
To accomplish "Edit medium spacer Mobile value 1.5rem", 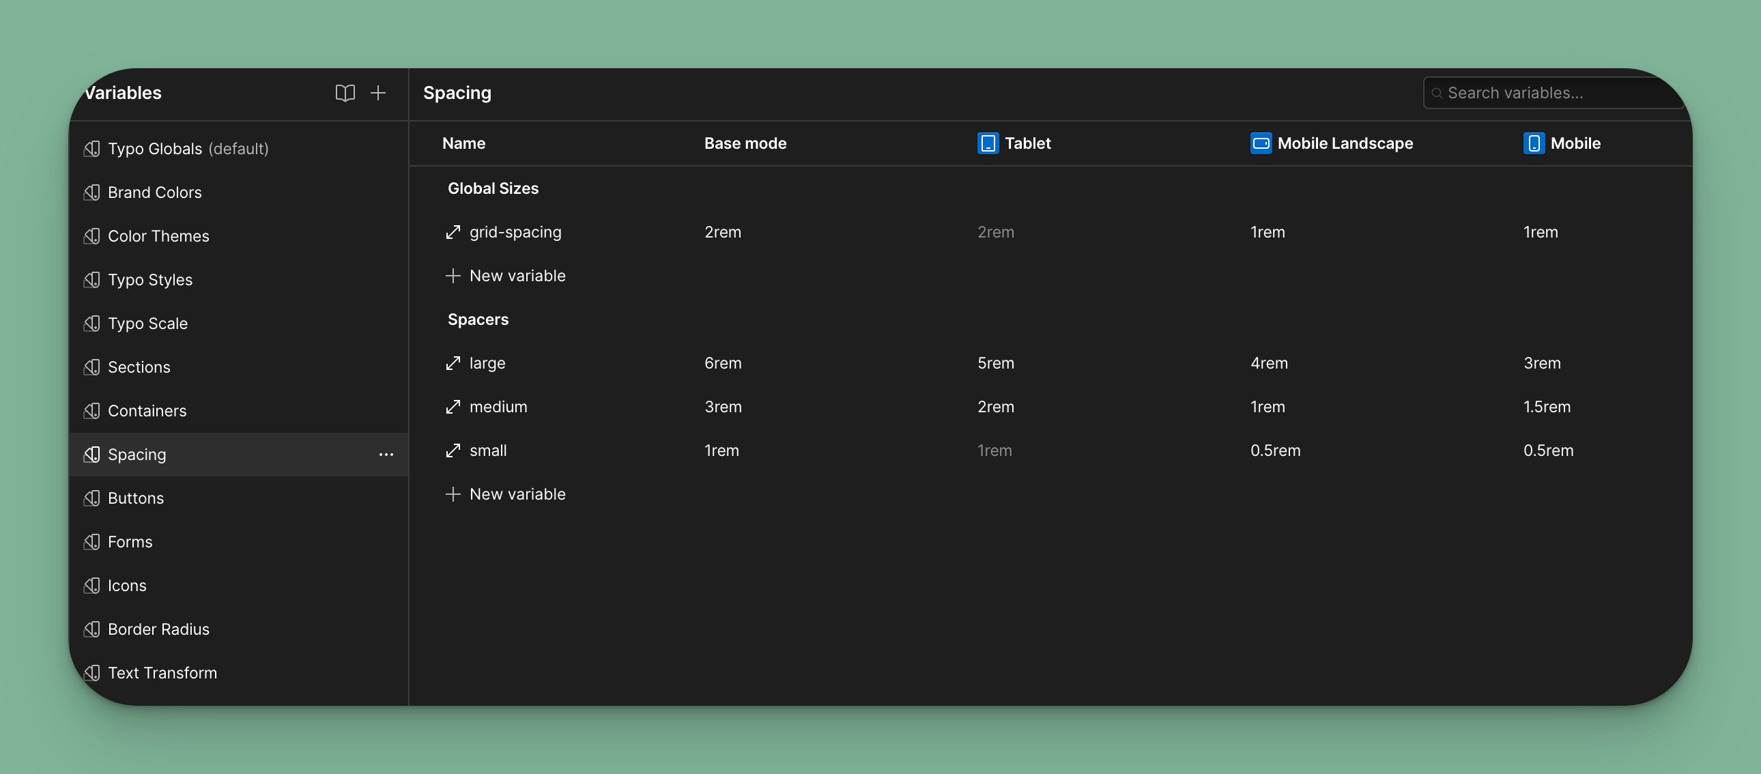I will coord(1547,407).
